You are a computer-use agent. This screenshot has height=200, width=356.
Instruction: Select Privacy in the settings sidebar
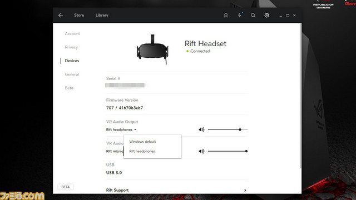click(71, 47)
